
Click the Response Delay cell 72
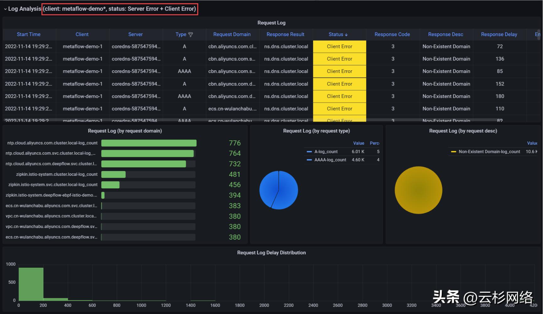pyautogui.click(x=500, y=46)
